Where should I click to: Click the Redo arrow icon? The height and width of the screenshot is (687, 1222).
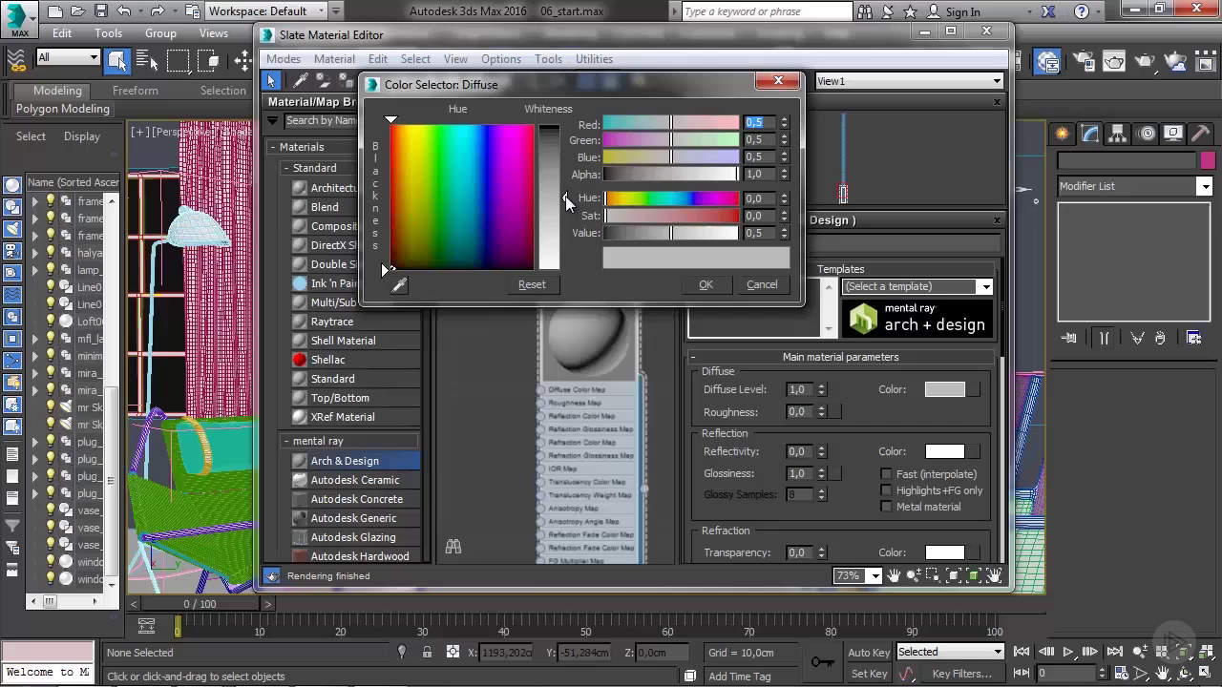point(157,11)
